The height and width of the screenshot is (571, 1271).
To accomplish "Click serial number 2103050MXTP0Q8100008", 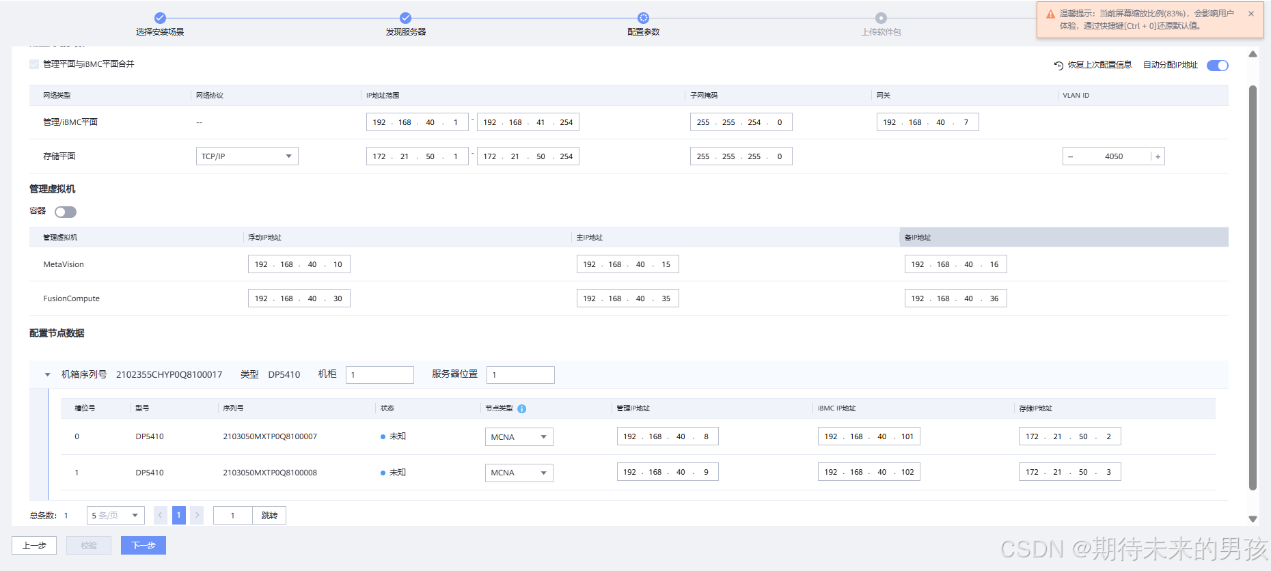I will pyautogui.click(x=270, y=473).
